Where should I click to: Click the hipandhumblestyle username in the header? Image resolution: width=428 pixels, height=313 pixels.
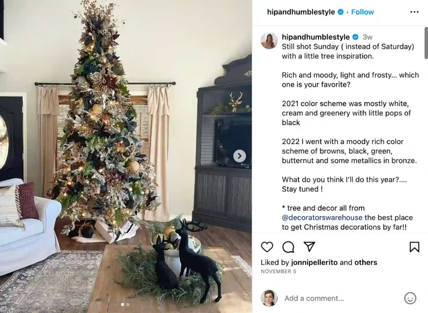click(x=301, y=12)
